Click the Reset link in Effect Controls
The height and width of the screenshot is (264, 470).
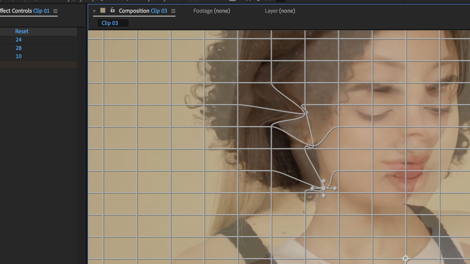coord(22,31)
